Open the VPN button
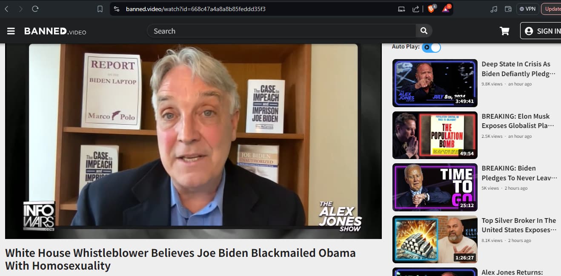The image size is (561, 276). [x=527, y=9]
